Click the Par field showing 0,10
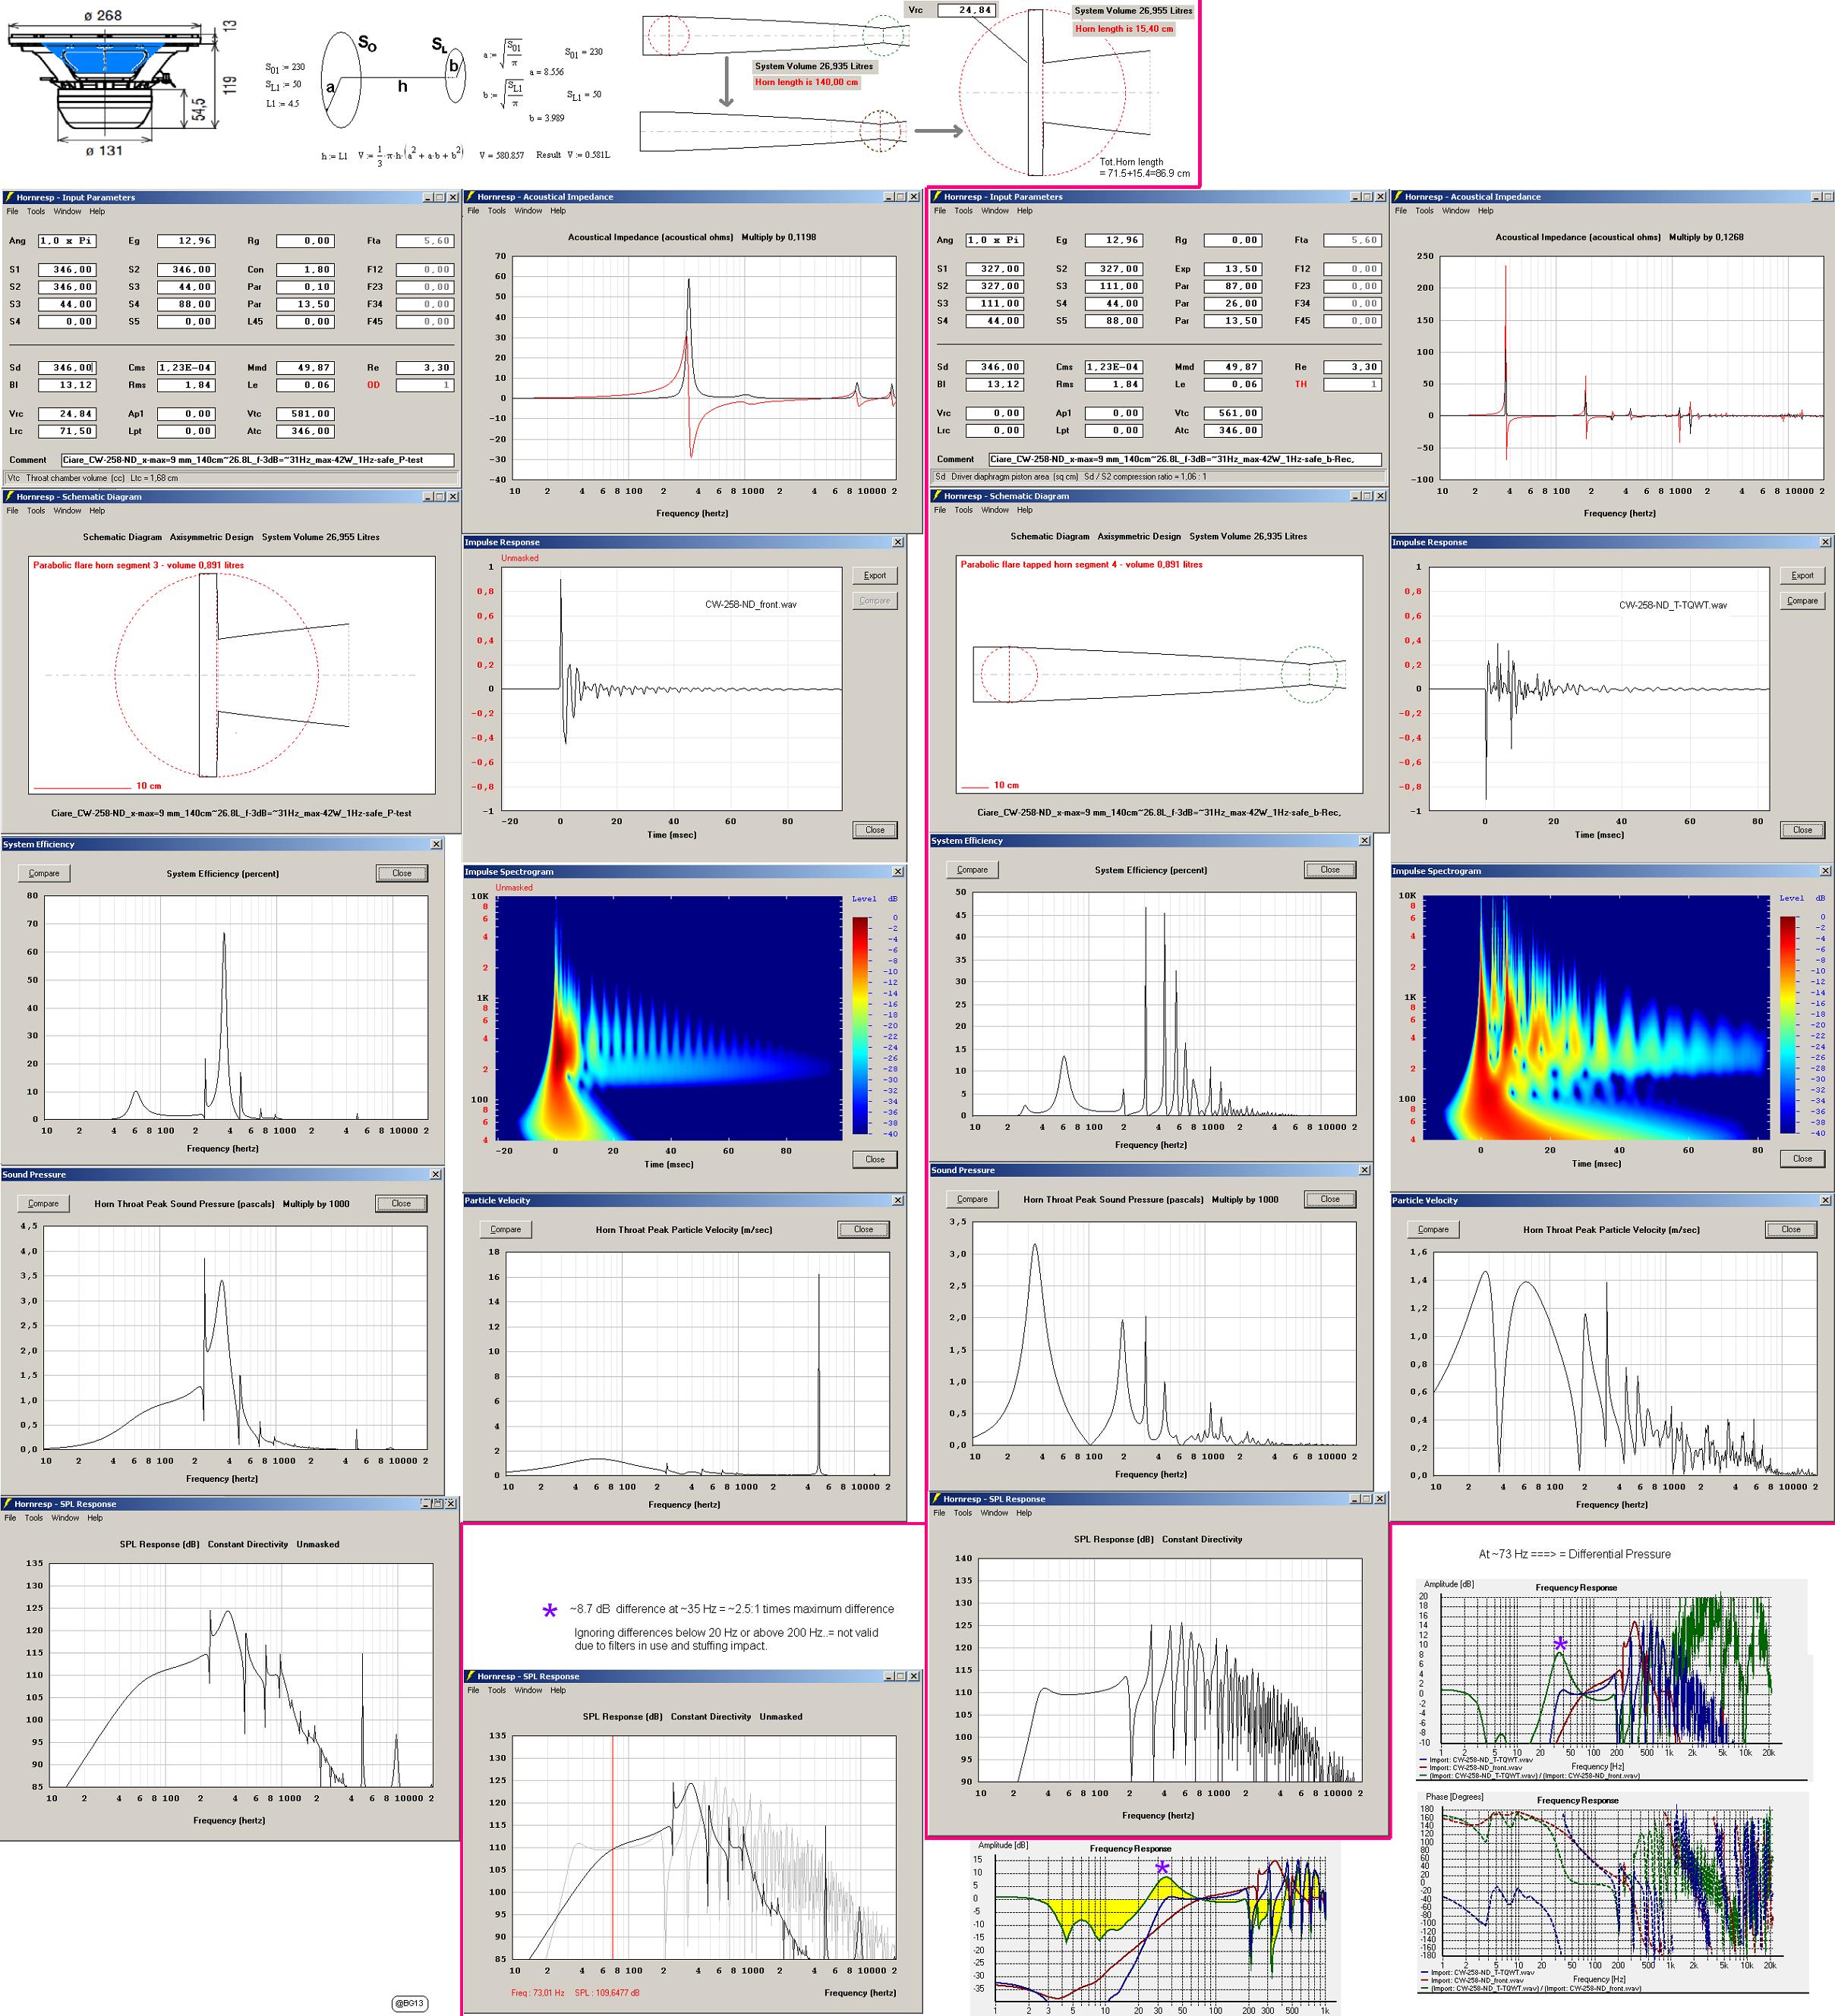1835x2016 pixels. 305,287
